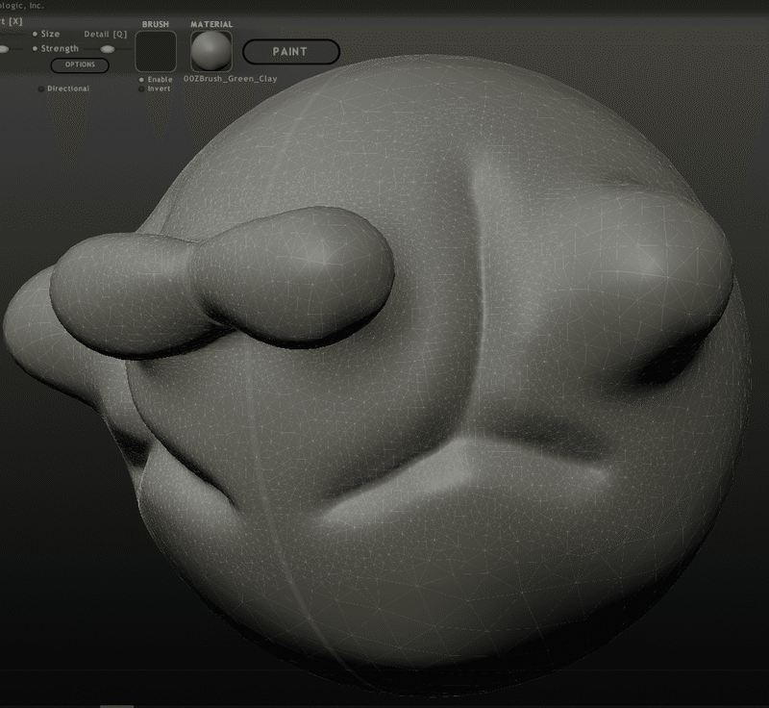The height and width of the screenshot is (708, 769).
Task: Click the PAINT mode button
Action: (291, 52)
